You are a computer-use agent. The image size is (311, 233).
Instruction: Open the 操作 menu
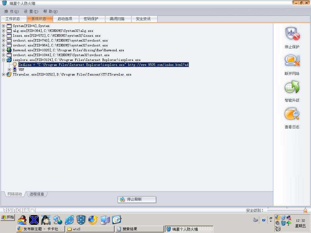click(12, 12)
